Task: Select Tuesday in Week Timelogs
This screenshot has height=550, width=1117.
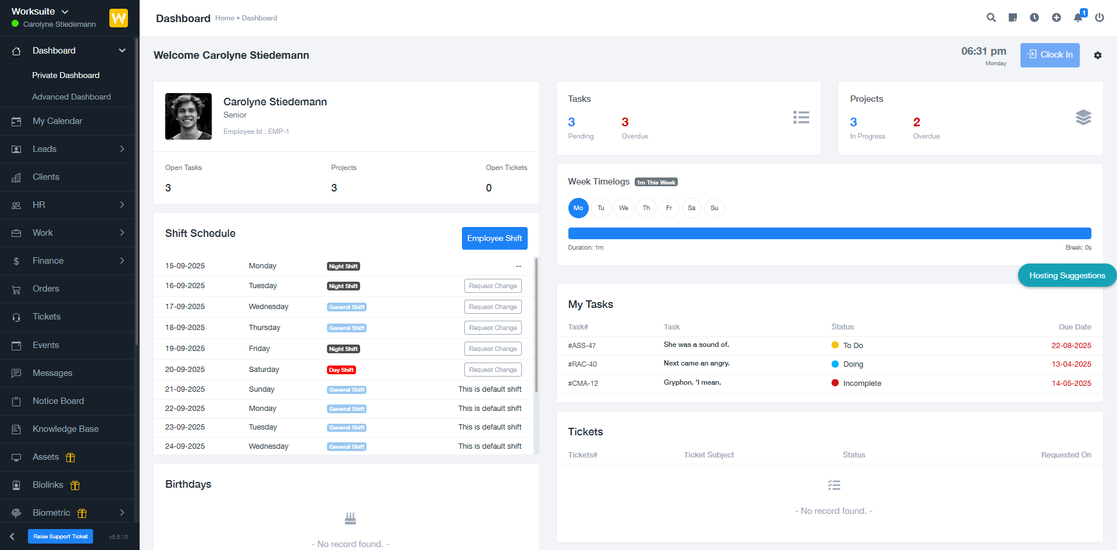Action: (x=601, y=208)
